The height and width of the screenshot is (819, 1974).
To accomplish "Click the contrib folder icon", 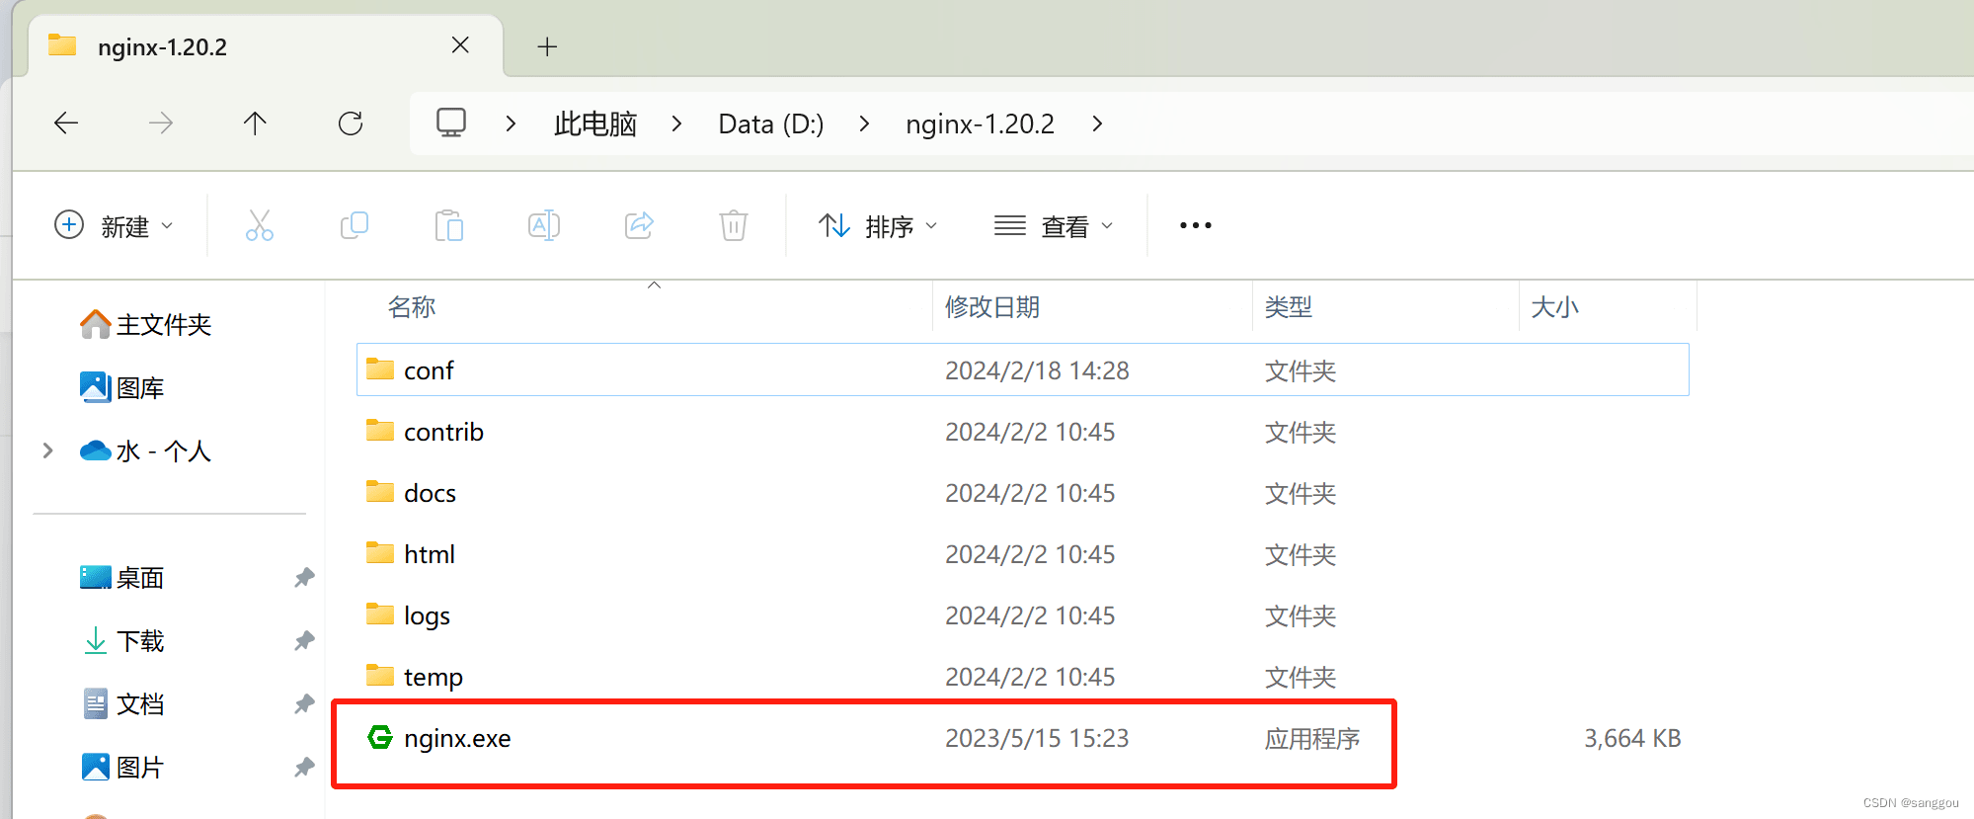I will [x=380, y=431].
